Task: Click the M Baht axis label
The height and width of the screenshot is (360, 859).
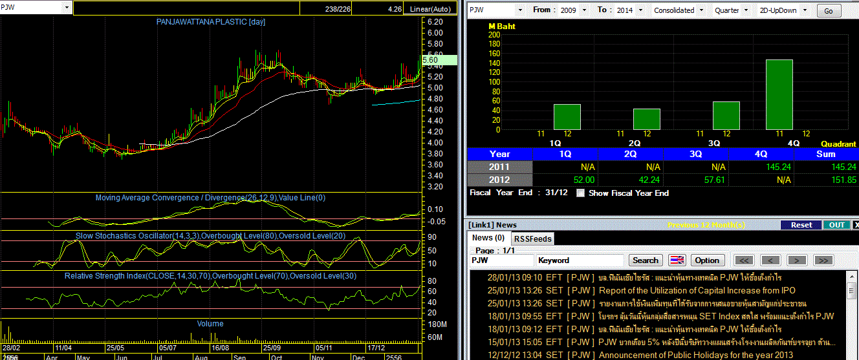Action: (502, 26)
